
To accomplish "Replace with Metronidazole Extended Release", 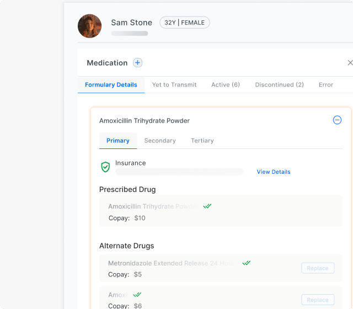I will coord(318,268).
